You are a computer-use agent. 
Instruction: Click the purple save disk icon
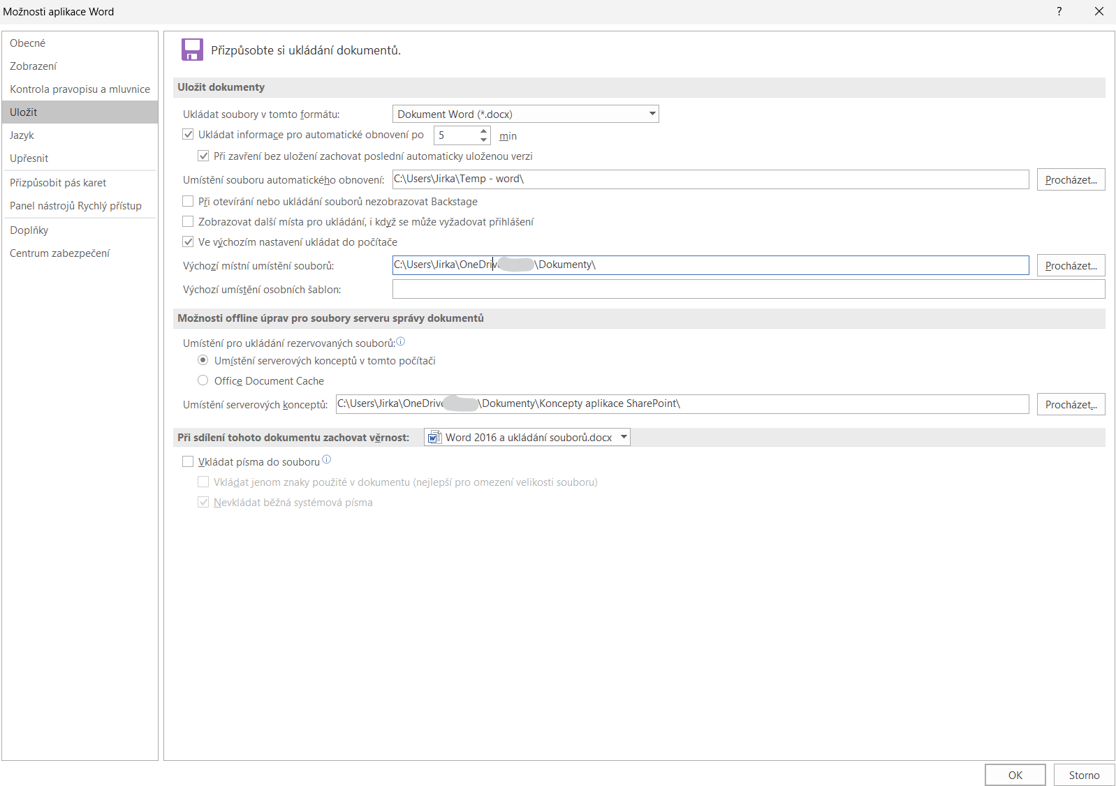tap(192, 50)
